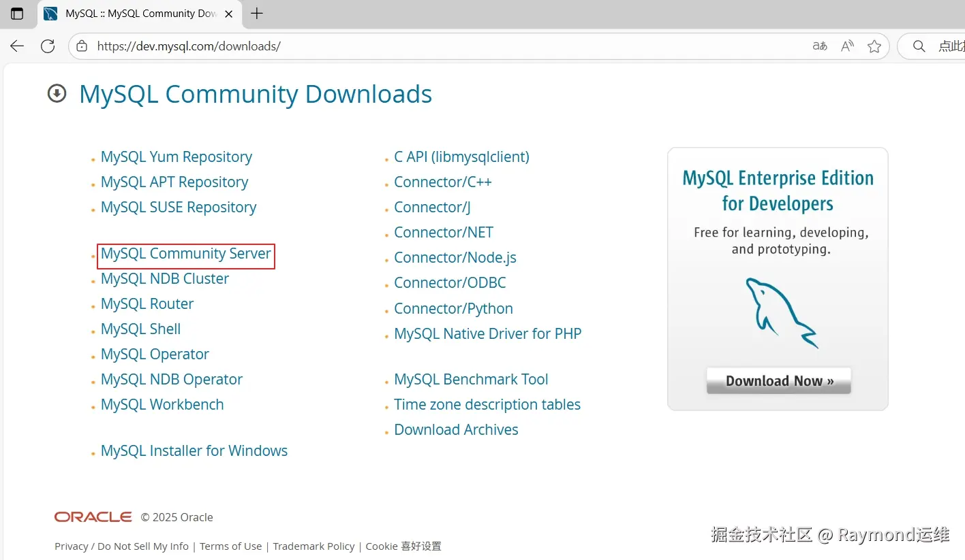Open Time zone description tables link

487,404
